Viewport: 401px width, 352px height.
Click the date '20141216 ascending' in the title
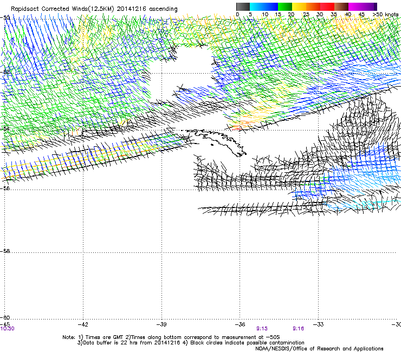147,9
